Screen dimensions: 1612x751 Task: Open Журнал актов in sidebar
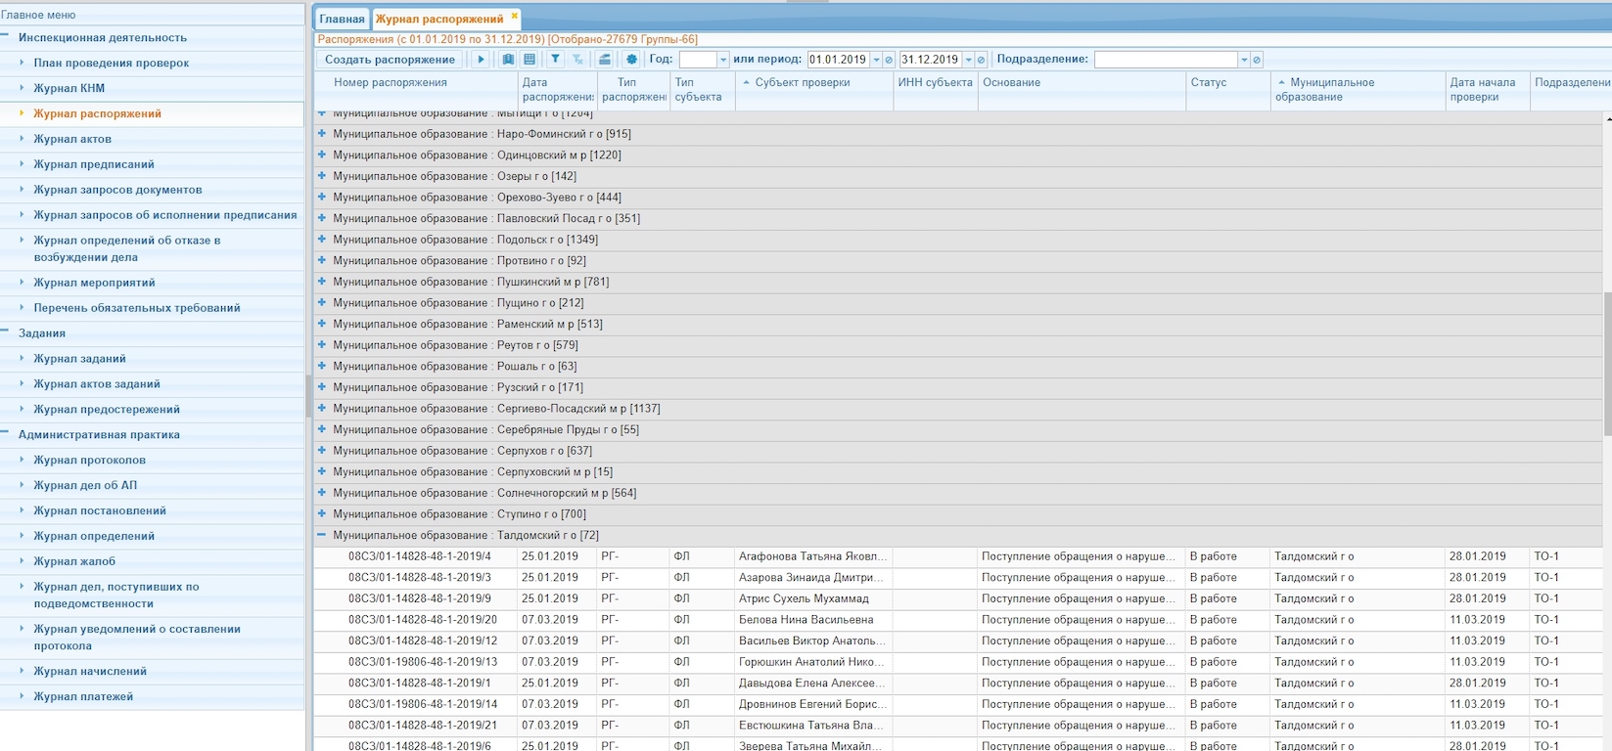pyautogui.click(x=72, y=139)
